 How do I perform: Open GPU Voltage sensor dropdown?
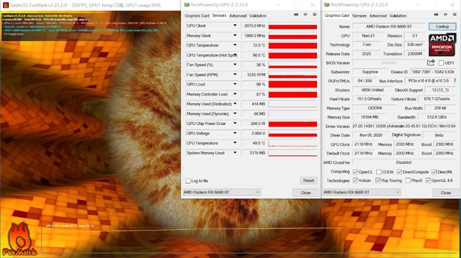(x=235, y=133)
